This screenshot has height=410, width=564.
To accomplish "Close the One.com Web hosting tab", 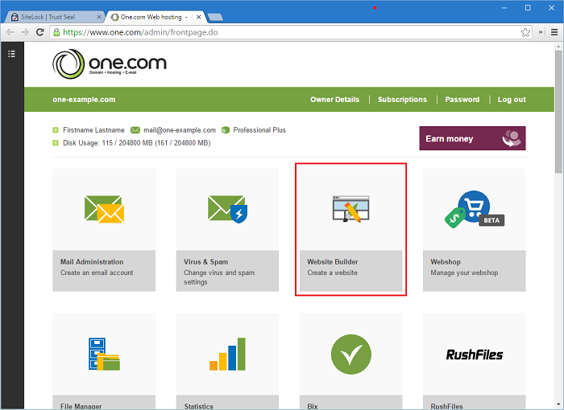I will (x=198, y=17).
